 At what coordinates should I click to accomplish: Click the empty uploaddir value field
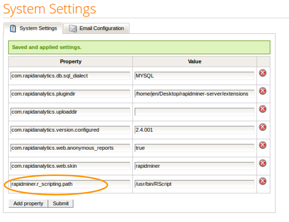coord(194,112)
